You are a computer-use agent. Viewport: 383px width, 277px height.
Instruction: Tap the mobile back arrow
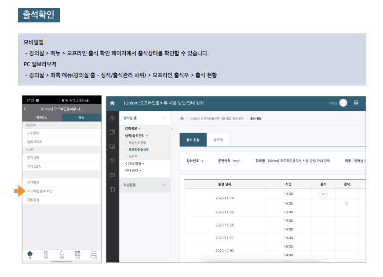(x=25, y=108)
